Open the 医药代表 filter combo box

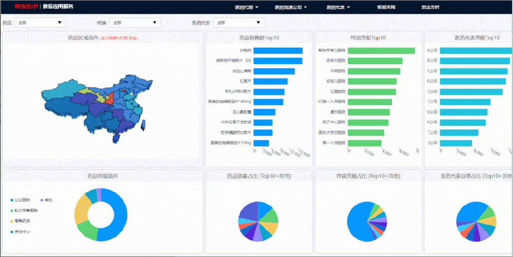click(x=239, y=23)
